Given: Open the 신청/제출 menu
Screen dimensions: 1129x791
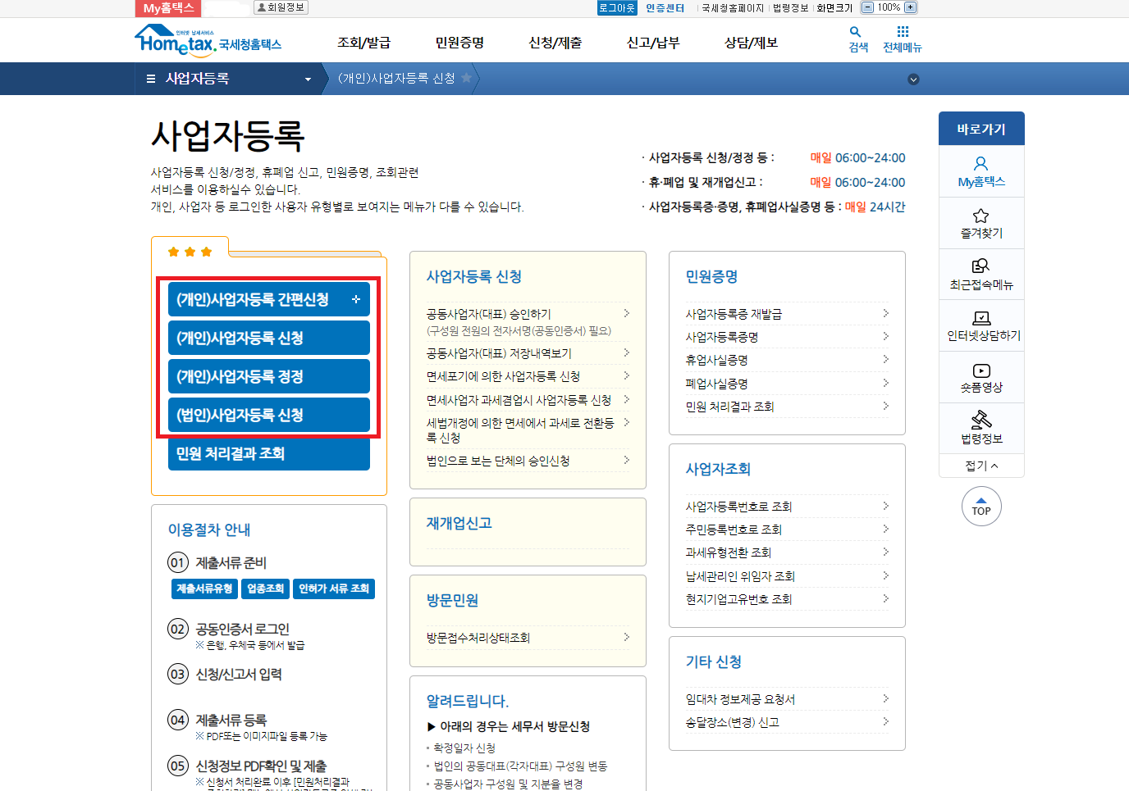Looking at the screenshot, I should [x=555, y=43].
